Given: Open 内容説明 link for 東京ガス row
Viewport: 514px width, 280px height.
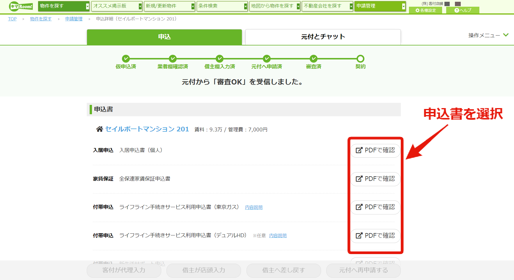Looking at the screenshot, I should [254, 207].
